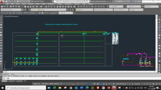Click the Cut scissors icon
The height and width of the screenshot is (90, 161).
(22, 6)
